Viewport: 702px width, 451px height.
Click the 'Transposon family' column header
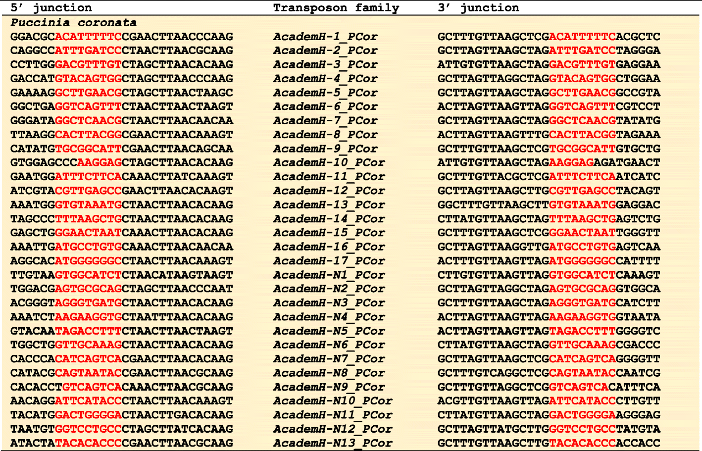click(x=336, y=8)
